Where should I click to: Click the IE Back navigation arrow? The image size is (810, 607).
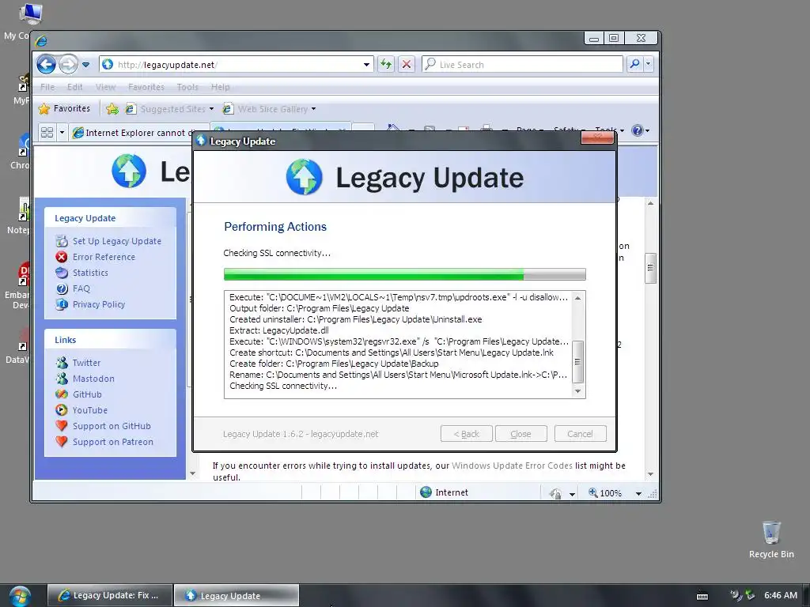[x=47, y=65]
